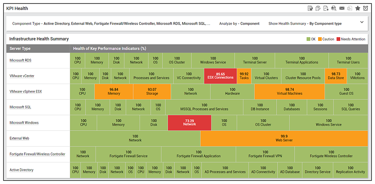Open Fortigate Firewall/Wireless Controller link
Screen dimensions: 375x184
[37, 154]
